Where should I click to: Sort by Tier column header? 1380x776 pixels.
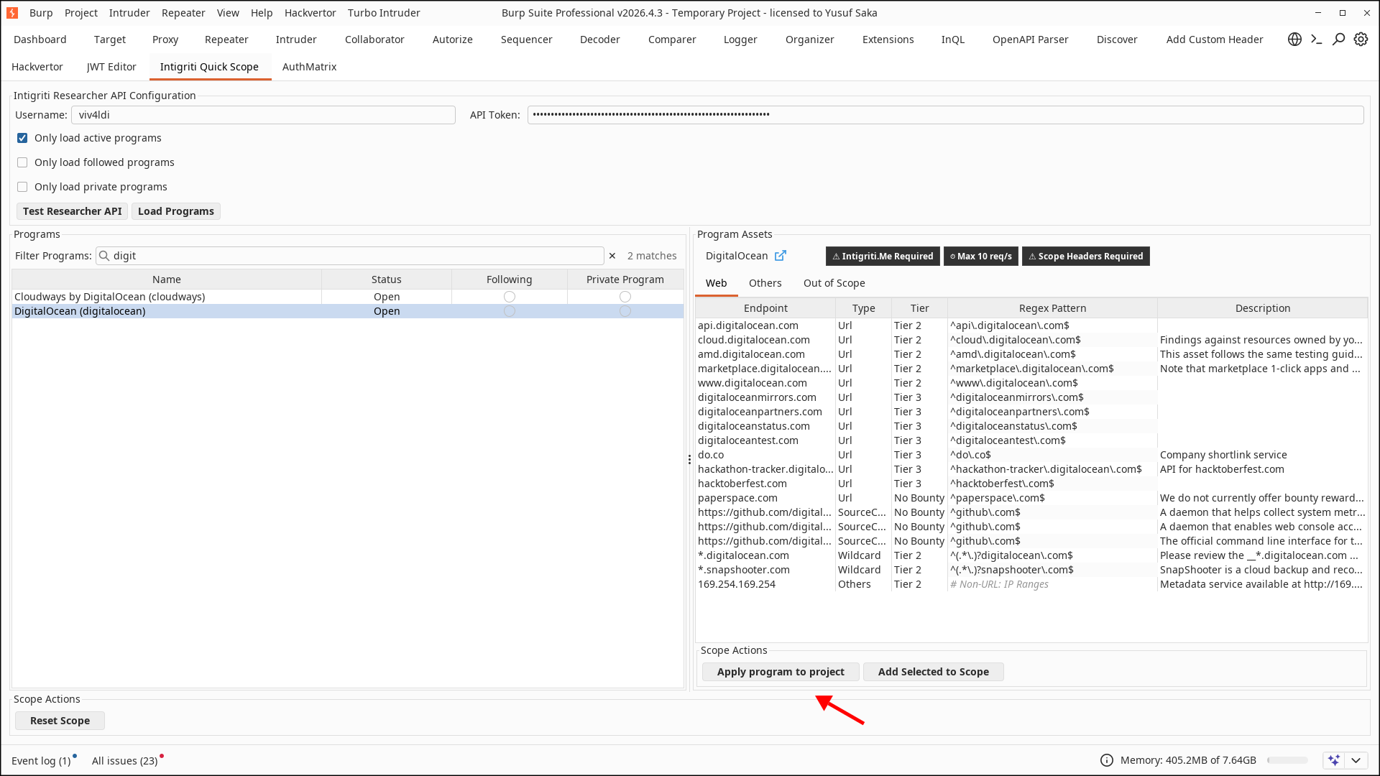tap(919, 308)
